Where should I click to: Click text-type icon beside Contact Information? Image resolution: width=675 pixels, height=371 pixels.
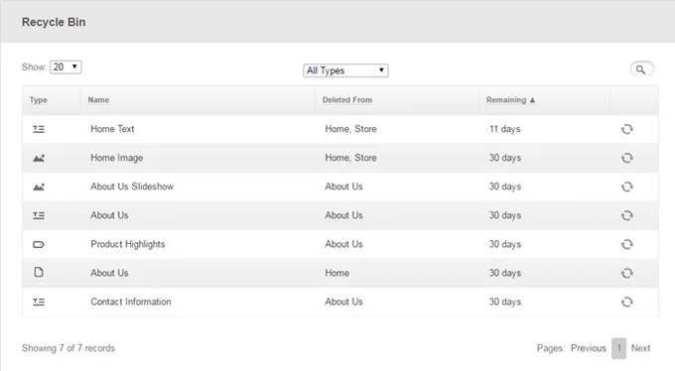(39, 303)
